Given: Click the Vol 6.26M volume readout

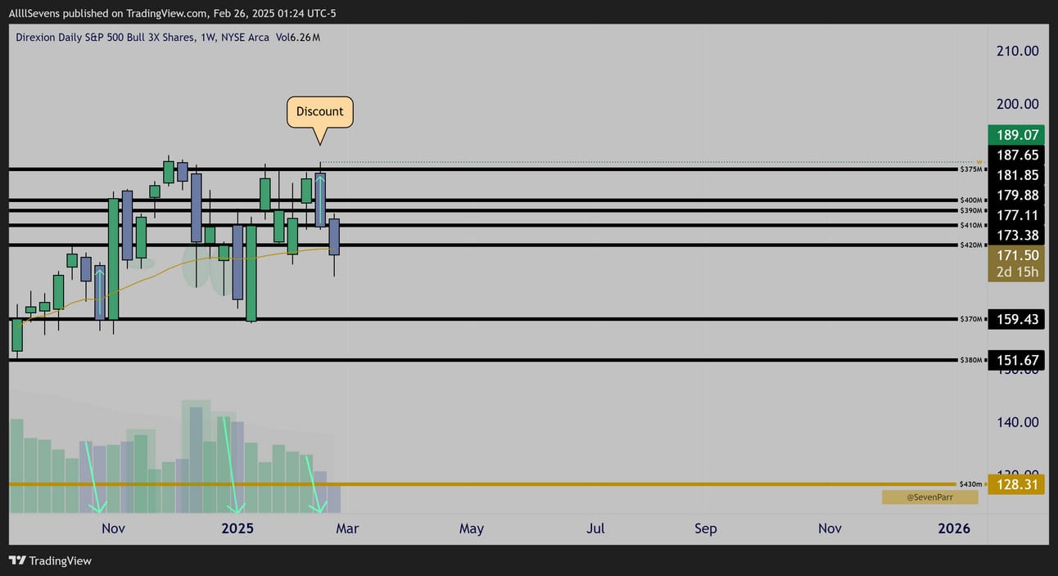Looking at the screenshot, I should pos(298,38).
